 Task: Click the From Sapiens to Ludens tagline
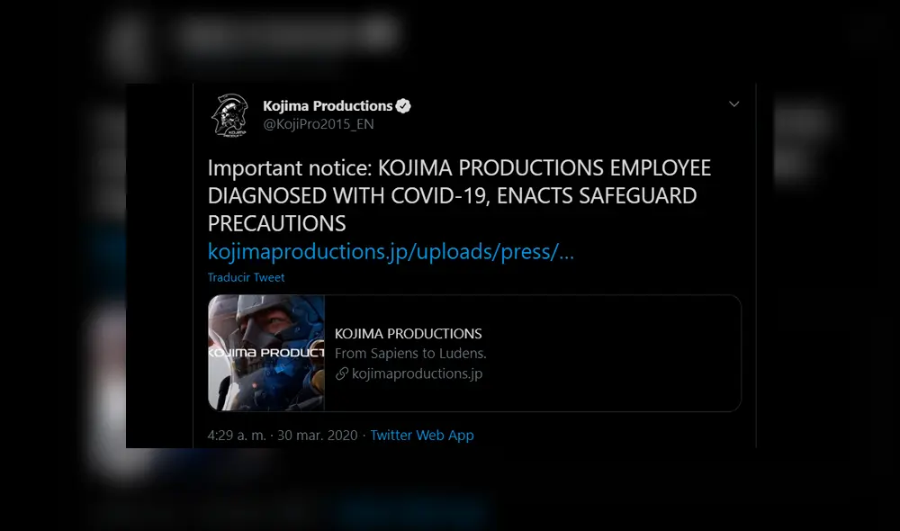409,354
